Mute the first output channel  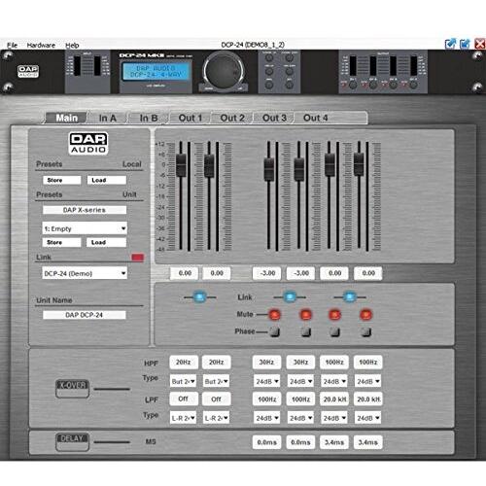(275, 315)
